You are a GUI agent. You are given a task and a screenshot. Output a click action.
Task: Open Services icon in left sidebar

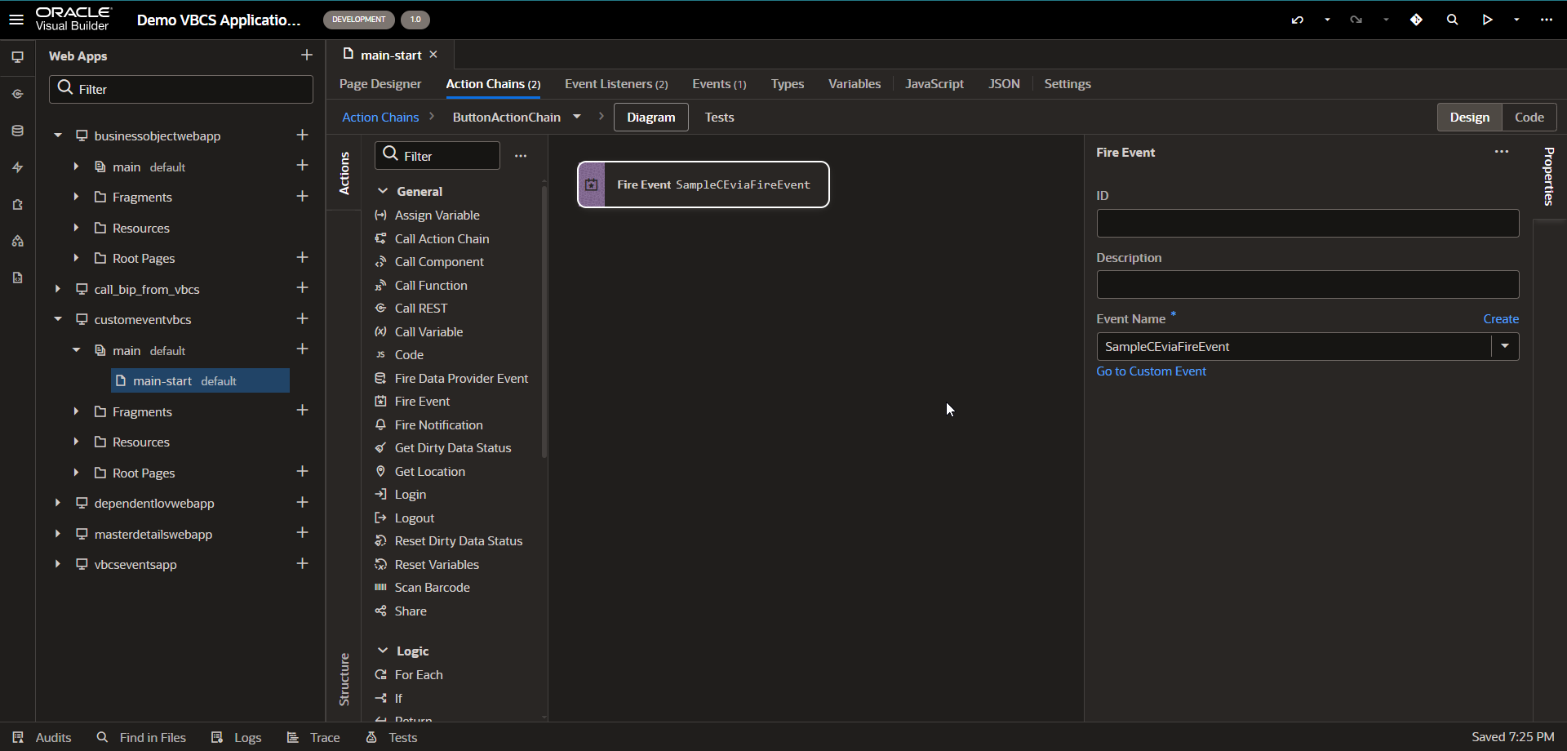click(x=17, y=94)
